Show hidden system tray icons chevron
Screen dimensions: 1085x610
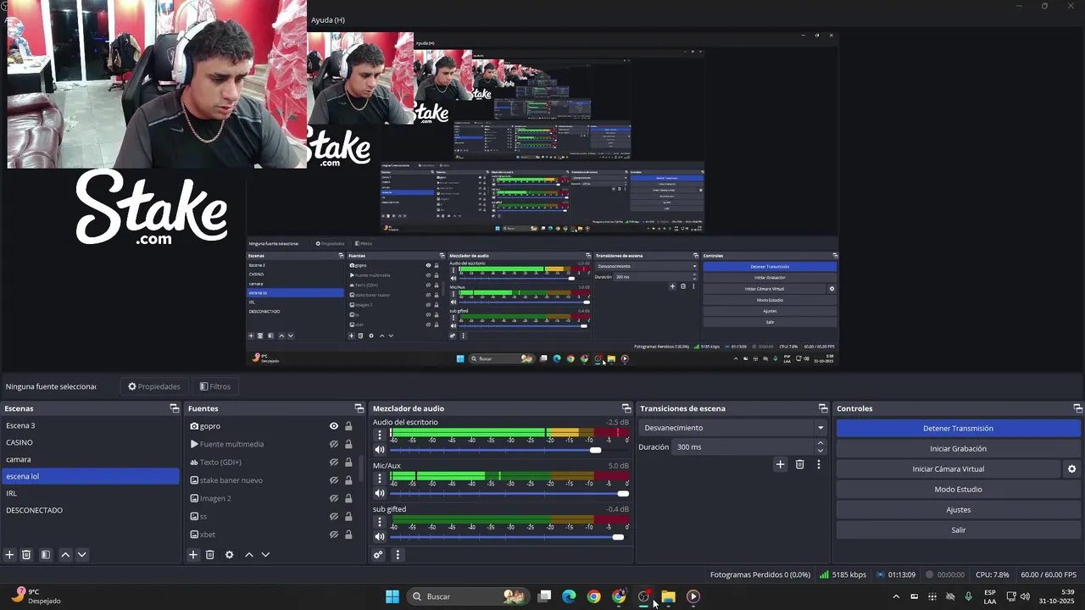896,597
